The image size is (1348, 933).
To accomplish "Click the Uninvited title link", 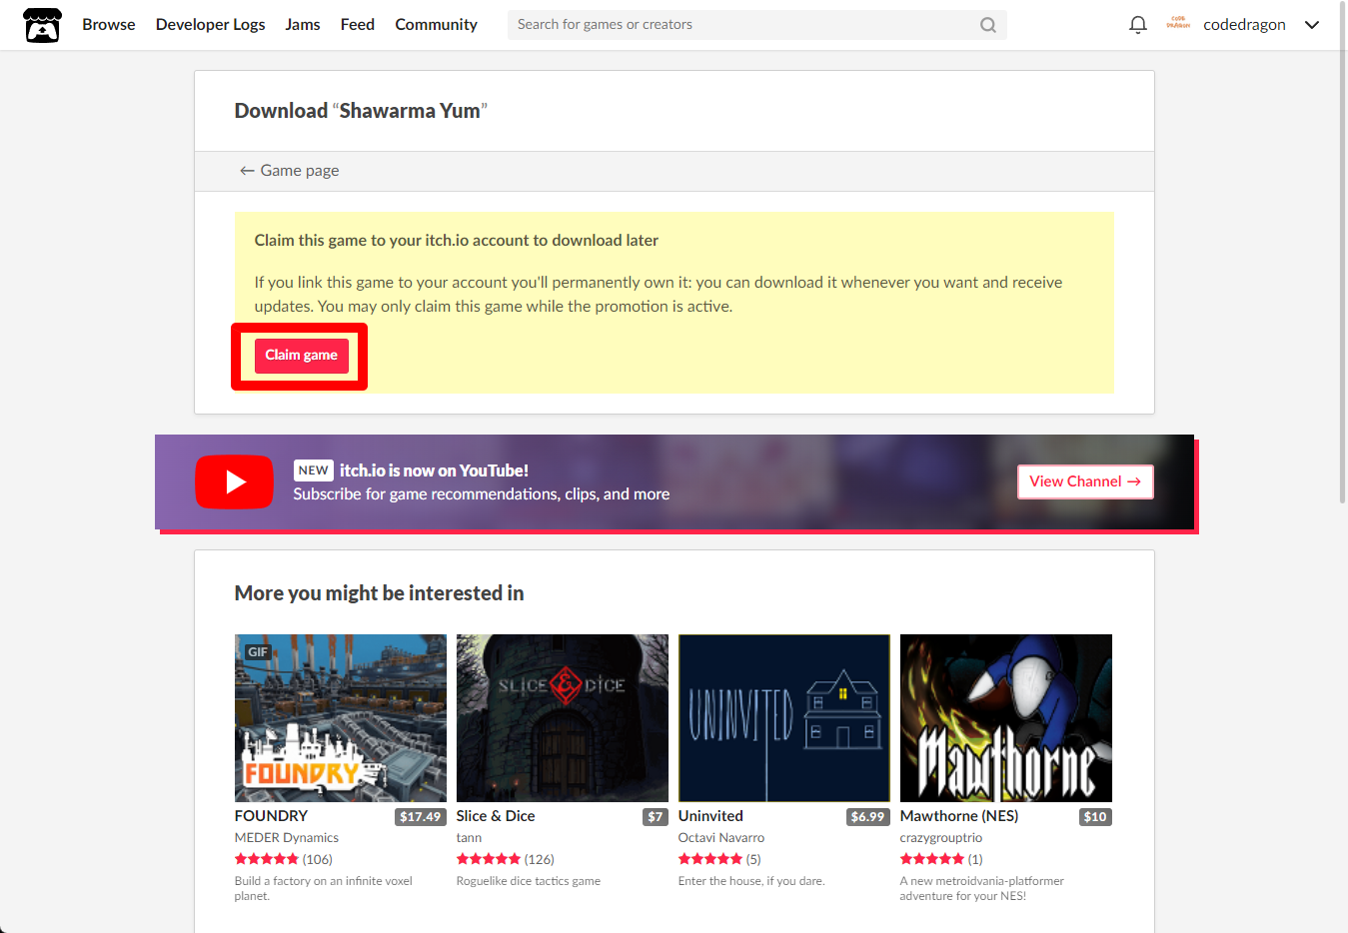I will (x=710, y=816).
